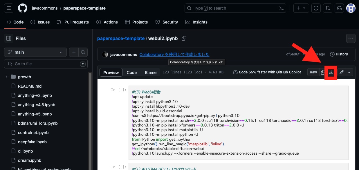The image size is (359, 170).
Task: Open the GitHub homepage logo
Action: click(23, 8)
